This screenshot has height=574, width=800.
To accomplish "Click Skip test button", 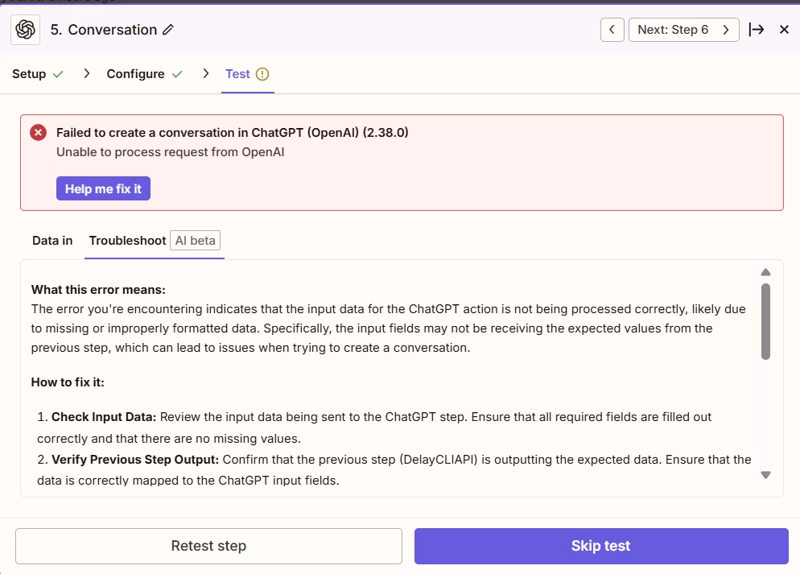I will [601, 546].
